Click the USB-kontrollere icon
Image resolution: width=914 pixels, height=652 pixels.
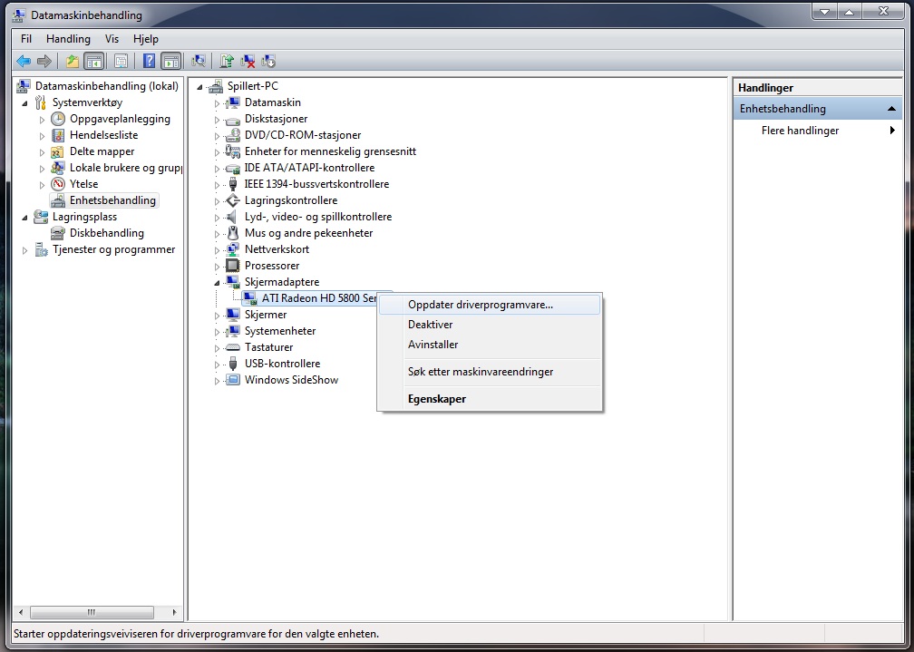click(x=232, y=364)
